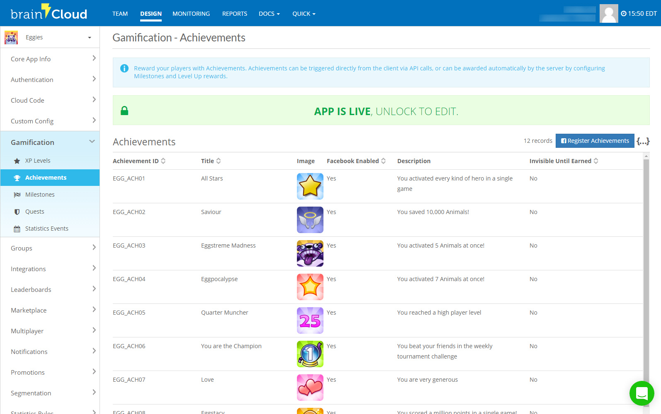
Task: Click the Register Achievements button
Action: click(x=595, y=141)
